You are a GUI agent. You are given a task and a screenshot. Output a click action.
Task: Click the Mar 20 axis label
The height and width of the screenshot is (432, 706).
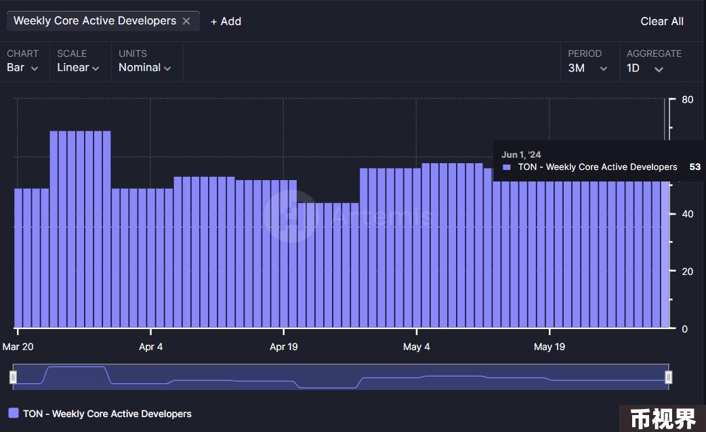[18, 347]
